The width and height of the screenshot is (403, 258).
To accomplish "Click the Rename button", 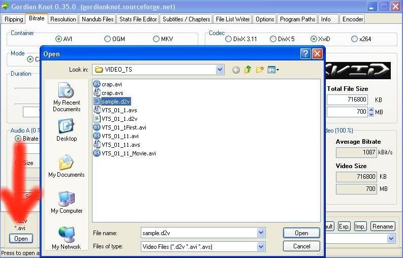I will pyautogui.click(x=383, y=227).
